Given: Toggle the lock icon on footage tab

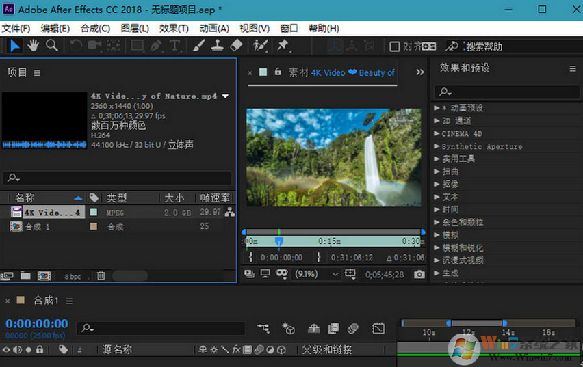Looking at the screenshot, I should pyautogui.click(x=278, y=72).
